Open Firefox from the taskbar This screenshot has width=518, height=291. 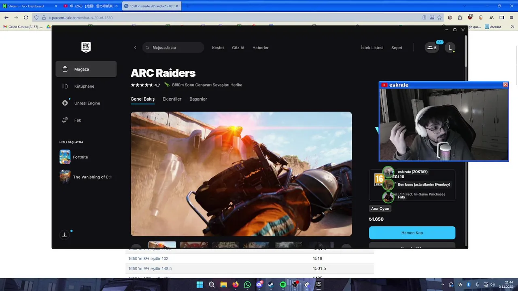[236, 285]
